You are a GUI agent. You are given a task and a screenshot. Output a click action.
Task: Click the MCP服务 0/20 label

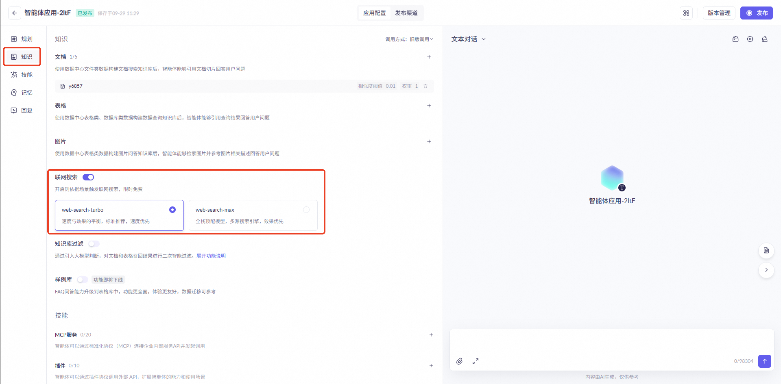pyautogui.click(x=73, y=335)
